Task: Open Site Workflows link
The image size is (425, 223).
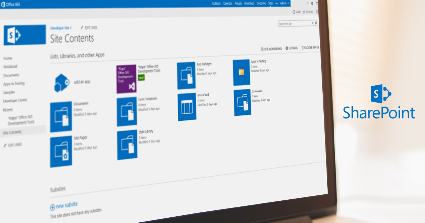Action: [271, 48]
